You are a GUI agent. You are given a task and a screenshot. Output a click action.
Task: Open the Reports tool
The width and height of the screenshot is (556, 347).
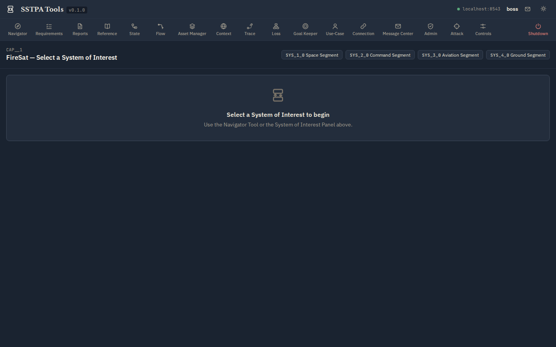click(80, 29)
